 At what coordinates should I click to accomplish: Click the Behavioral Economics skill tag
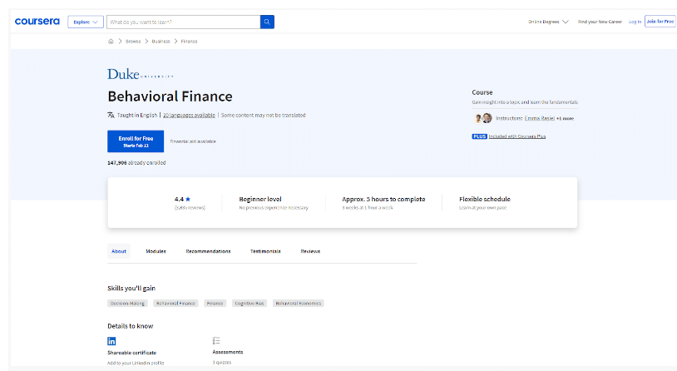pyautogui.click(x=299, y=303)
